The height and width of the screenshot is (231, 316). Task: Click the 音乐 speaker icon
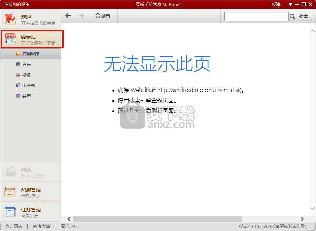pos(18,64)
